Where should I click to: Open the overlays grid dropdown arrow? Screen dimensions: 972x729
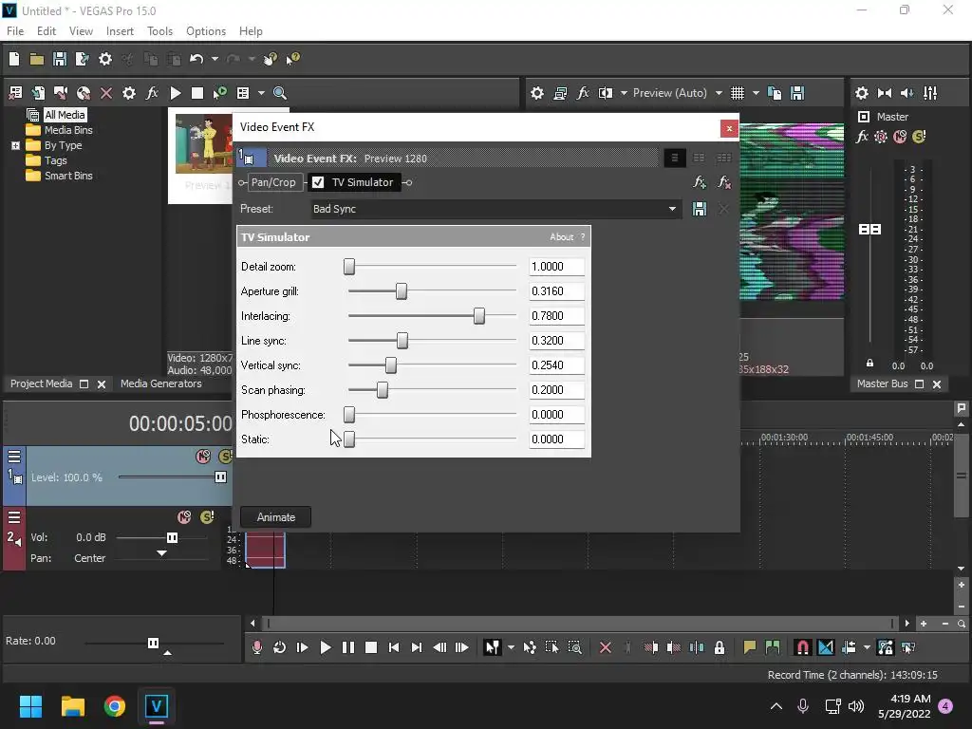coord(756,93)
